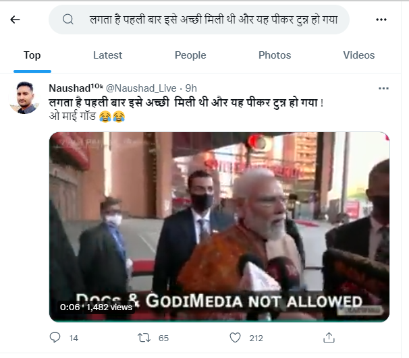This screenshot has height=358, width=409.
Task: Open the reply icon on the tweet
Action: (x=56, y=337)
